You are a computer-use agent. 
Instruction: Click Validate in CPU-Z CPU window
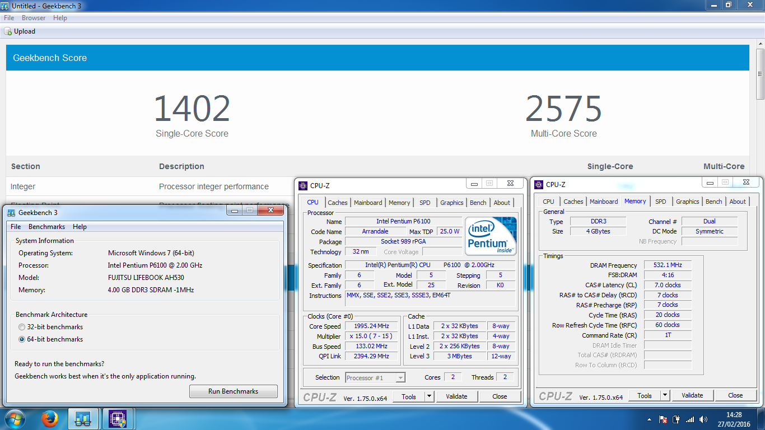(x=456, y=396)
